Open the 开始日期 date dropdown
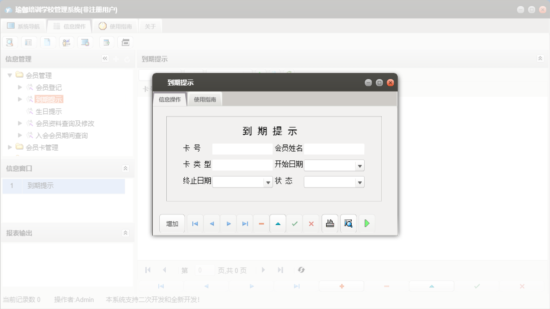Screen dimensions: 550x309 tap(360, 165)
